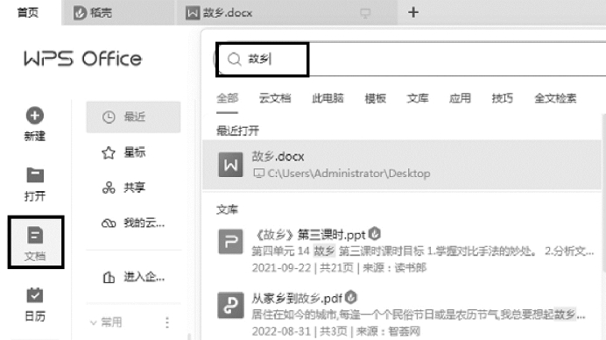Click the WPS Office logo
The height and width of the screenshot is (340, 606).
82,59
